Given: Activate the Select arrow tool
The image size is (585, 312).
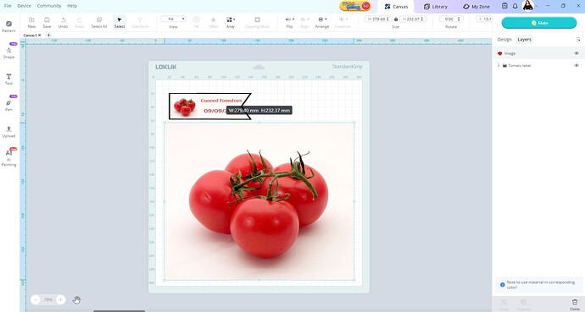Looking at the screenshot, I should point(120,22).
